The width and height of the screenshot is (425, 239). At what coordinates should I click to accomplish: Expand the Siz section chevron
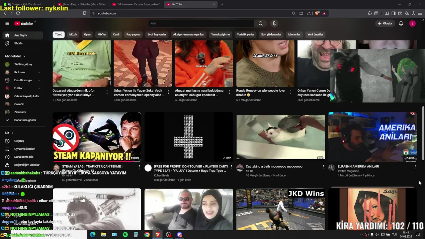tap(12, 133)
